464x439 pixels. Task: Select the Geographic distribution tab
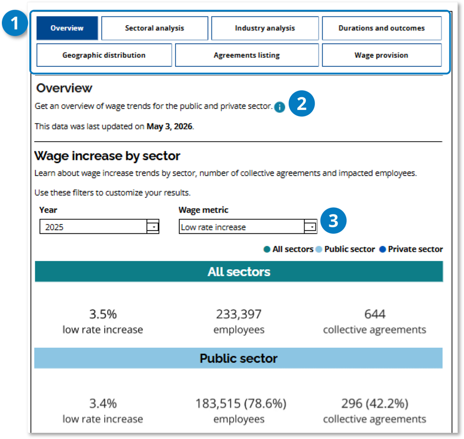pos(104,55)
